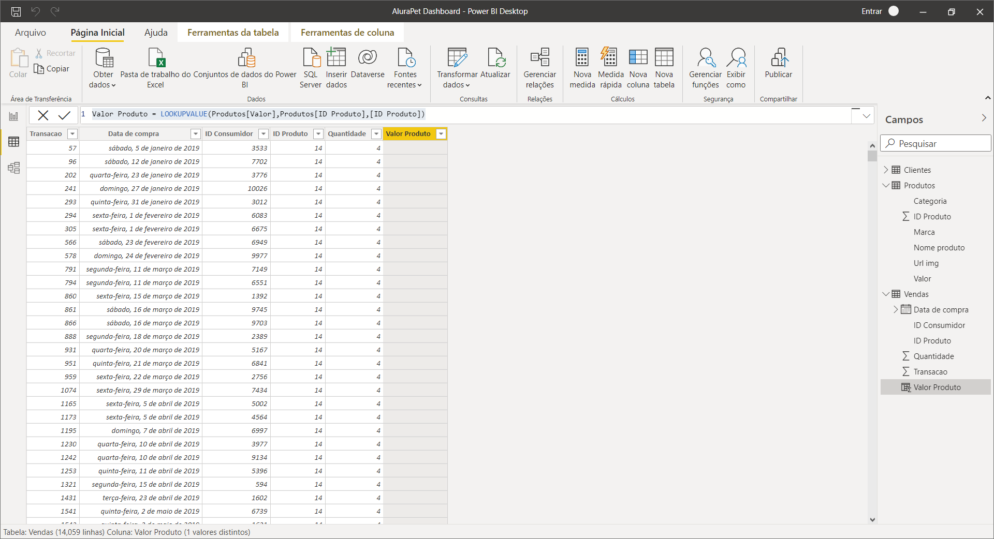
Task: Select Marca field
Action: pyautogui.click(x=924, y=232)
